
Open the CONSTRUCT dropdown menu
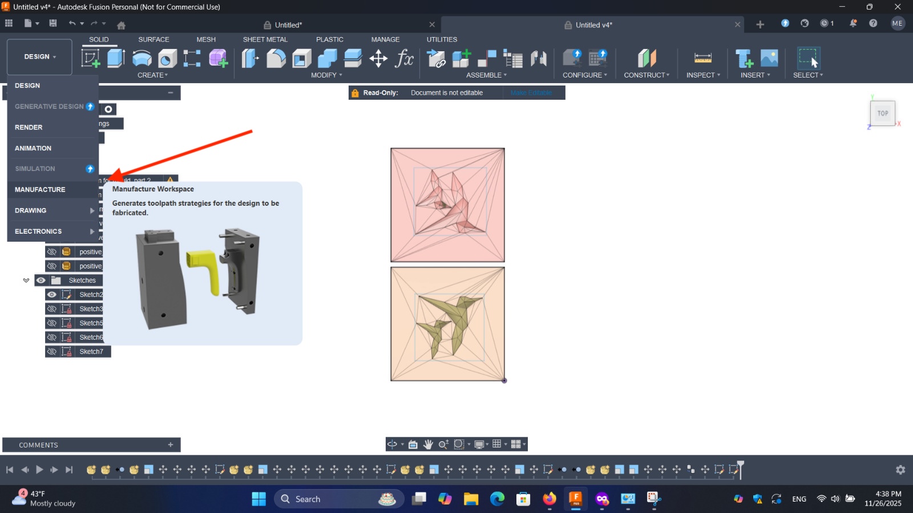[647, 75]
